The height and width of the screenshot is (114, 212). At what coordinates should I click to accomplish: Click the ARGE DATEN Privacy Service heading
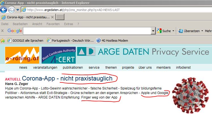click(x=153, y=52)
